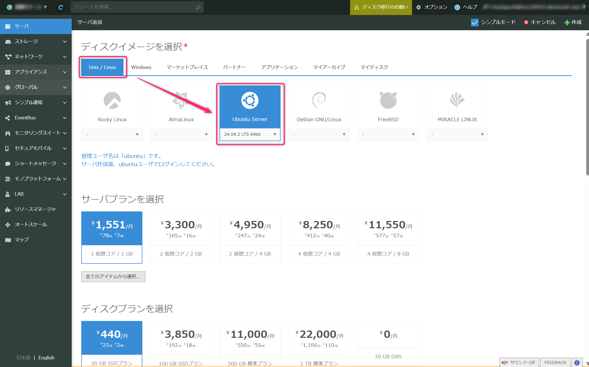Select the 2 仮想コア / 2 GB server plan
589x367 pixels.
[x=181, y=237]
